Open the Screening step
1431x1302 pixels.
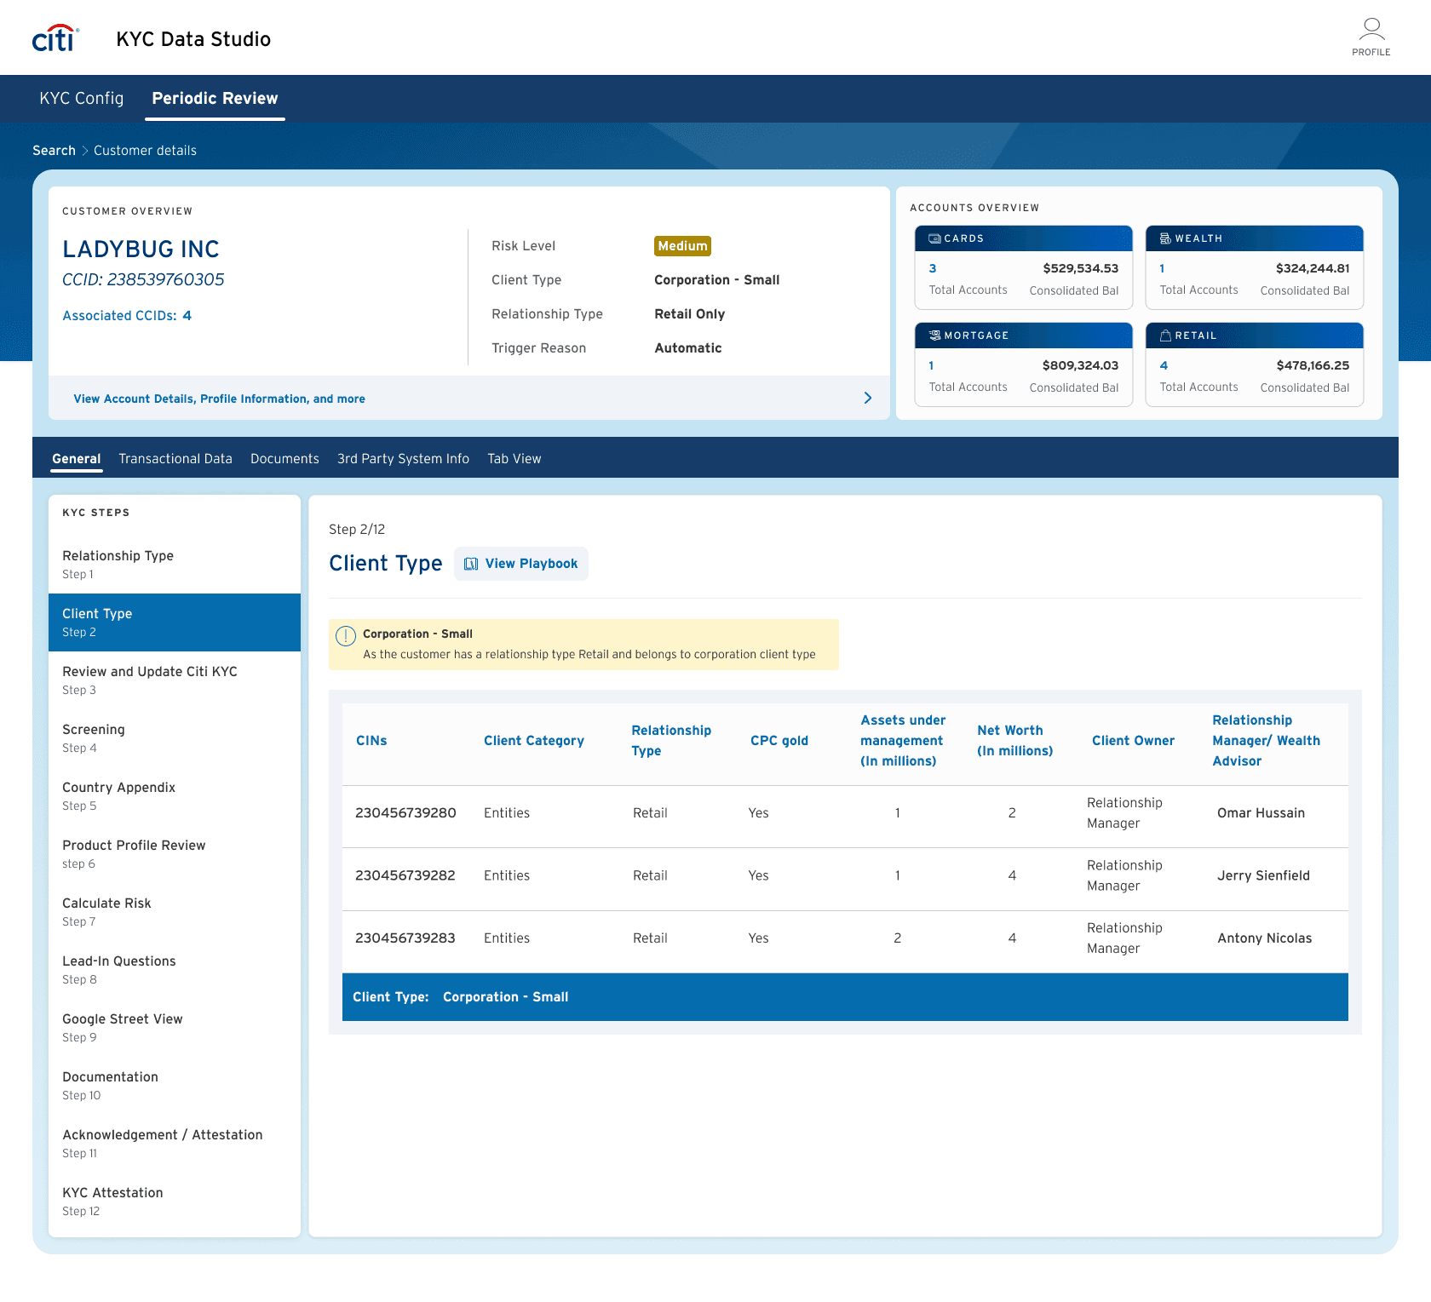(175, 737)
